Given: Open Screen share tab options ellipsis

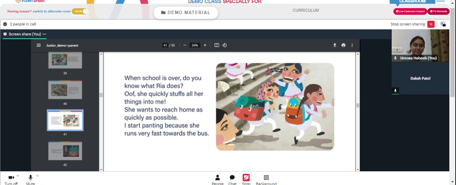Looking at the screenshot, I should [44, 34].
